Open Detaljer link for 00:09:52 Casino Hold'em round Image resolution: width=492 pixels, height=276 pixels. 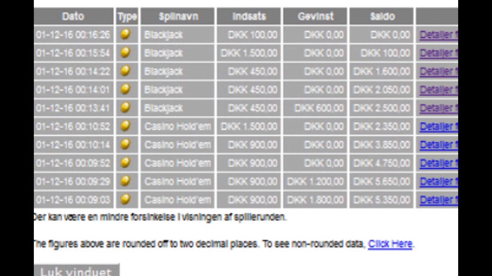coord(438,163)
